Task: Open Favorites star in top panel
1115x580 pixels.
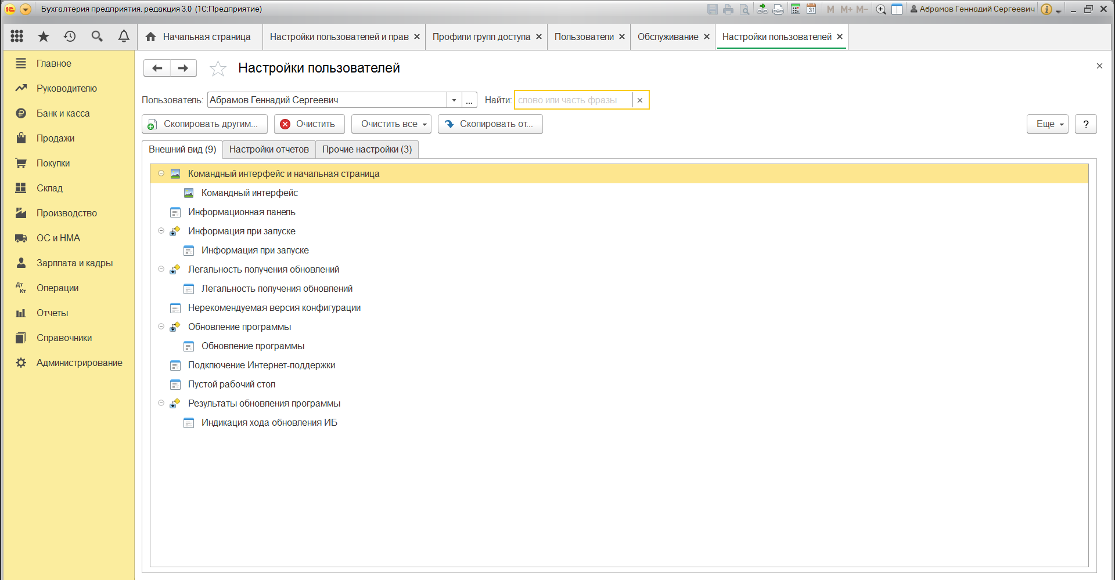Action: (44, 37)
